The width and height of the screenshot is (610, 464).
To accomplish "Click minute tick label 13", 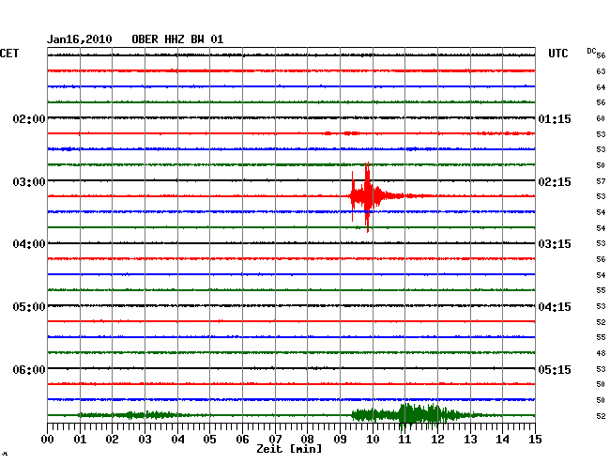I will pyautogui.click(x=470, y=440).
